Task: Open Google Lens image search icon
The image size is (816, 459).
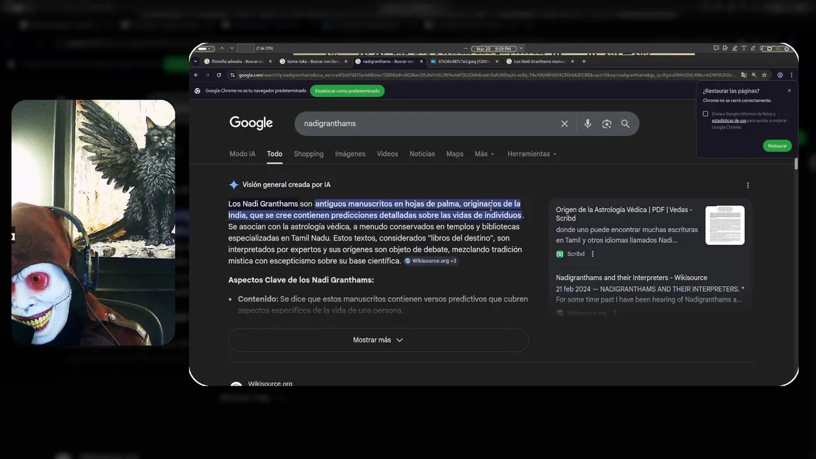Action: (x=606, y=124)
